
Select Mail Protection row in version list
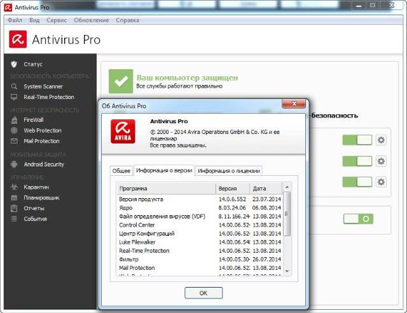click(x=200, y=268)
